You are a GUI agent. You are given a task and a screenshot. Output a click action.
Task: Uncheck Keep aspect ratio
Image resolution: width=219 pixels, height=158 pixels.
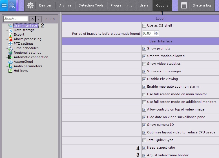pos(144,148)
